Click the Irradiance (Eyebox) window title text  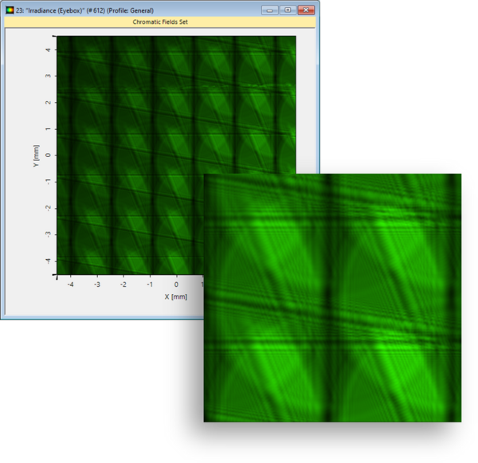tap(84, 10)
